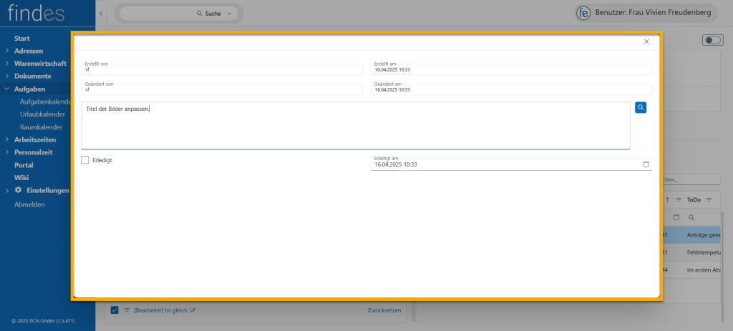Open the Suche dropdown arrow
733x331 pixels.
(x=229, y=14)
